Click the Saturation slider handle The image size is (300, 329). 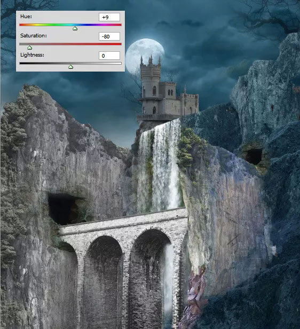tap(29, 48)
